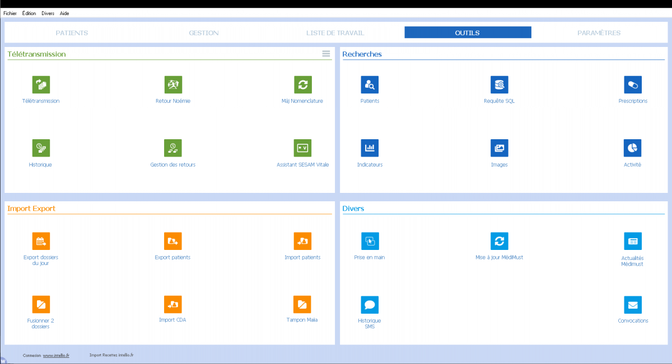Viewport: 672px width, 364px height.
Task: Click the Export patients label
Action: [172, 257]
